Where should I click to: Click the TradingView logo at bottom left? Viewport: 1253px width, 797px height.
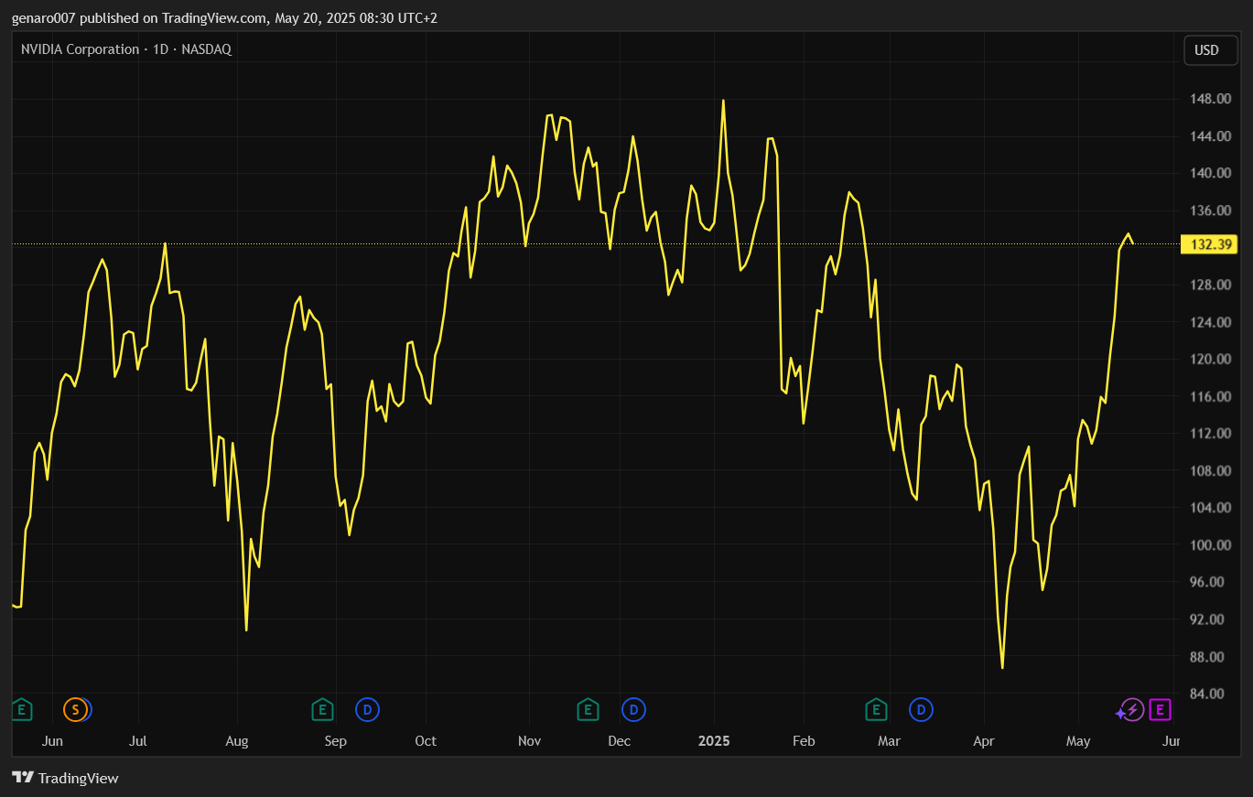click(x=65, y=778)
